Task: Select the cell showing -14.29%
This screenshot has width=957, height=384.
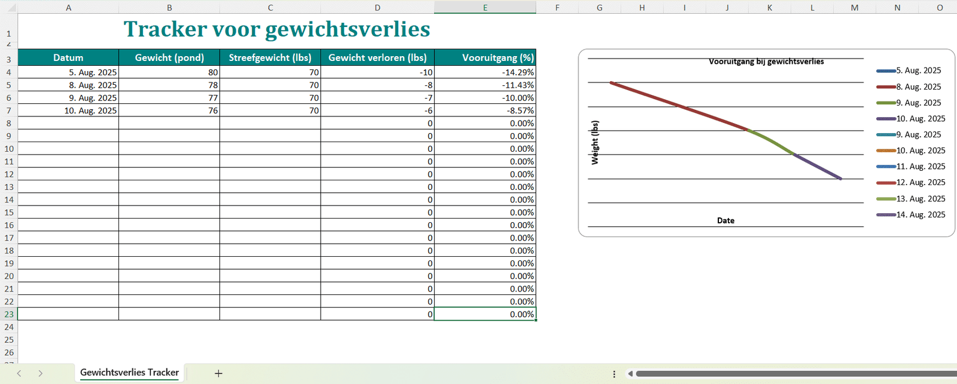Action: click(485, 72)
